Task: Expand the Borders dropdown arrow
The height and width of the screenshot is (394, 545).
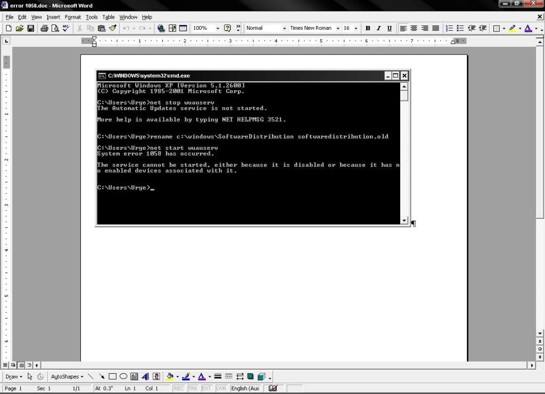Action: click(x=504, y=29)
